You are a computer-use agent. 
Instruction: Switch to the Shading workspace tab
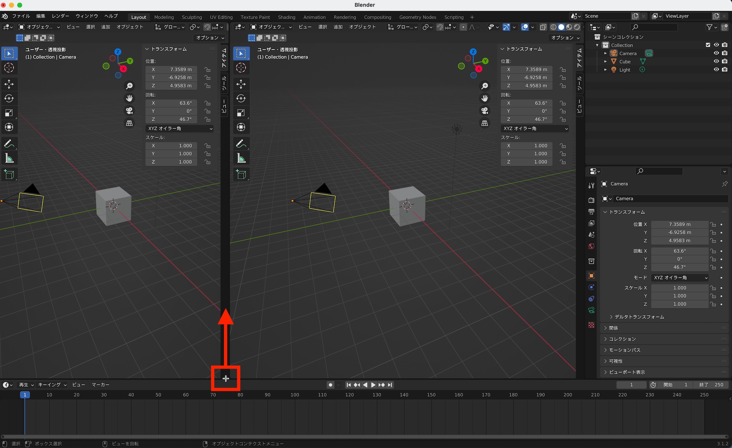[x=286, y=17]
